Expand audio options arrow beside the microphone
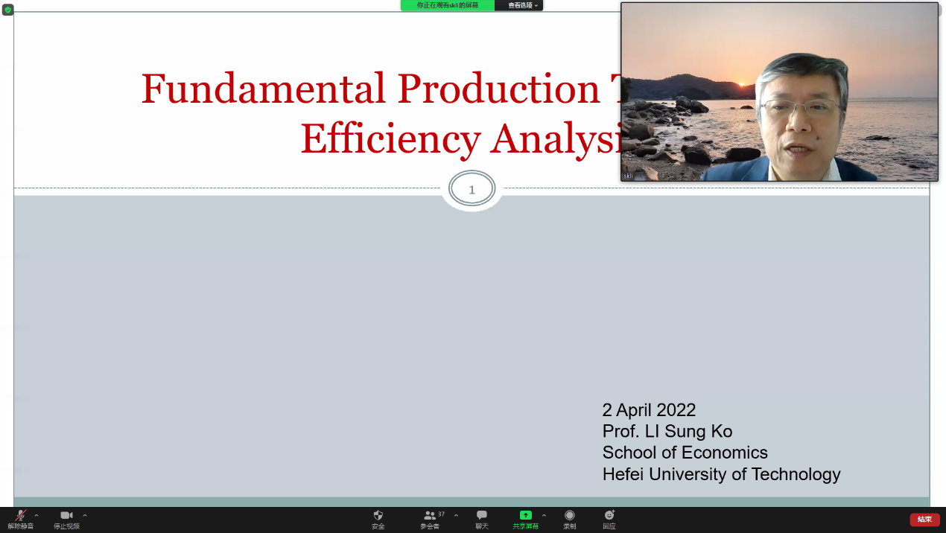This screenshot has width=946, height=533. pyautogui.click(x=36, y=515)
